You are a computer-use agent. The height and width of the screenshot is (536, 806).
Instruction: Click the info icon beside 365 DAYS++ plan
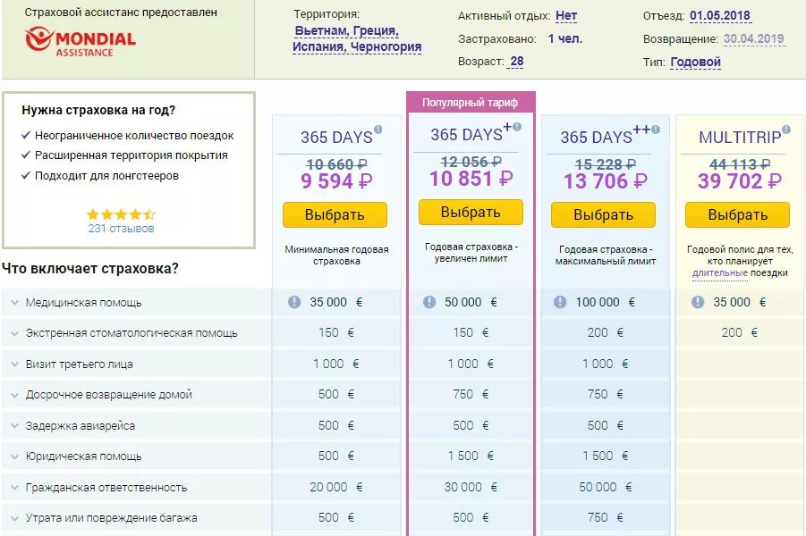(656, 130)
